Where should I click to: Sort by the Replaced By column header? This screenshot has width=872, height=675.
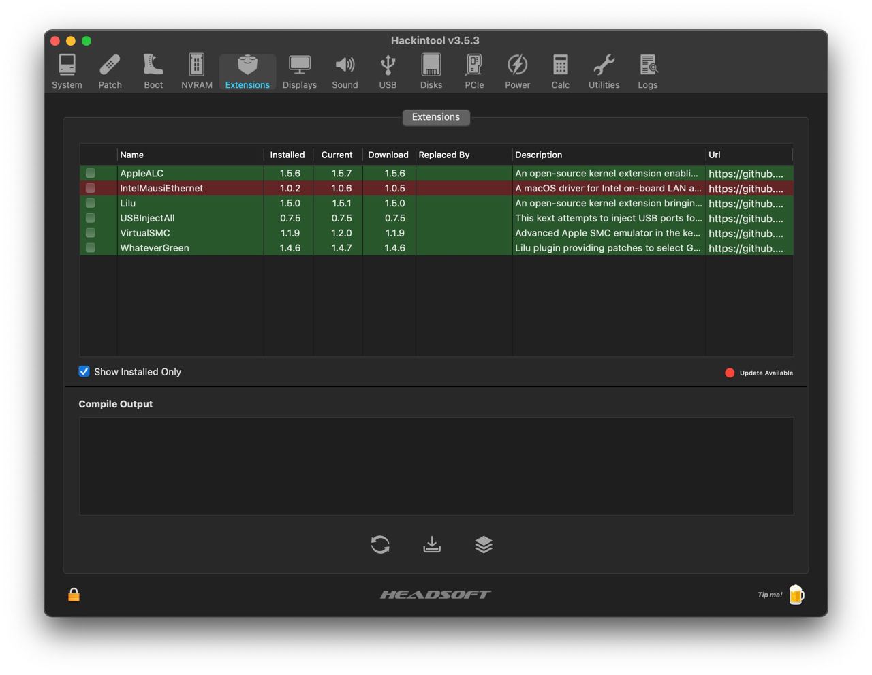click(x=464, y=155)
